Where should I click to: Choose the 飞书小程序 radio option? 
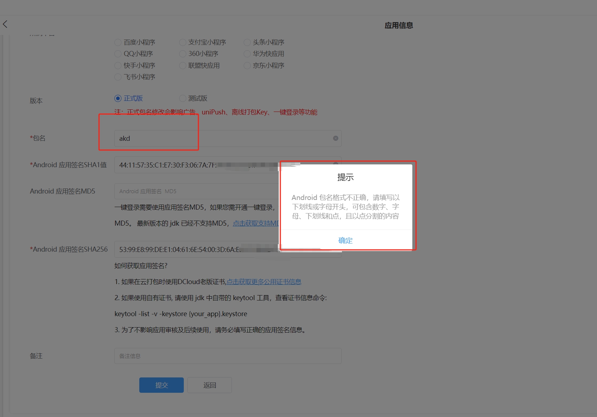point(118,77)
